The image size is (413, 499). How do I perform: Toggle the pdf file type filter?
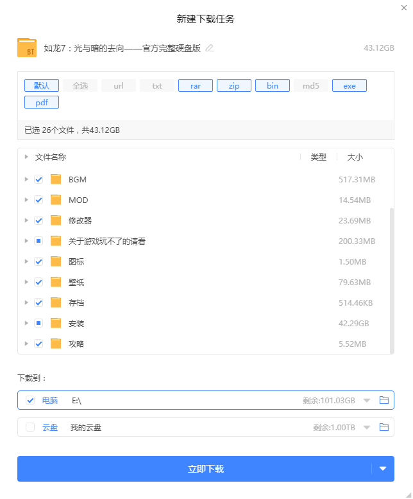click(42, 102)
